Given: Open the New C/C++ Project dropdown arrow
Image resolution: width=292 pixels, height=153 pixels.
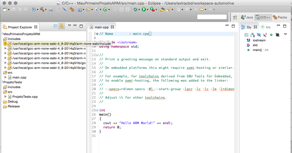Looking at the screenshot, I should pos(83,9).
